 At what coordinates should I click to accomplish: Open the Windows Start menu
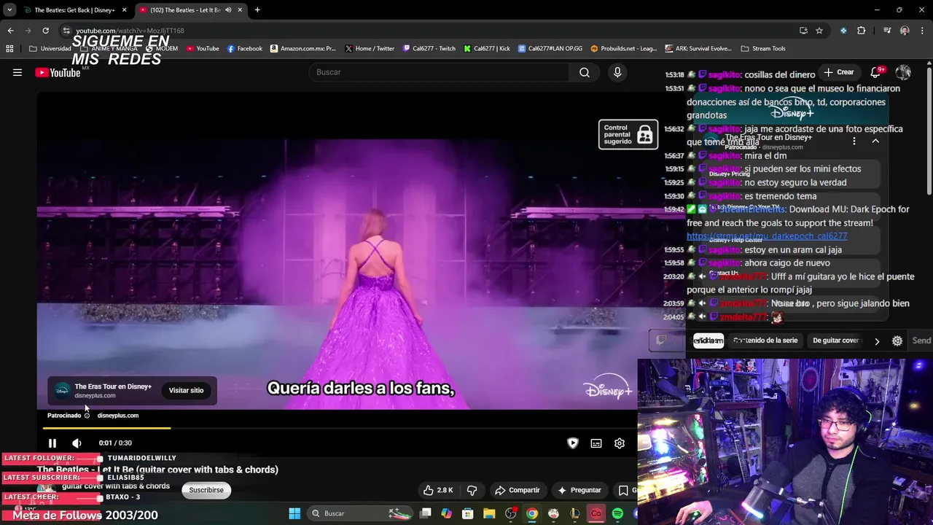click(x=294, y=513)
